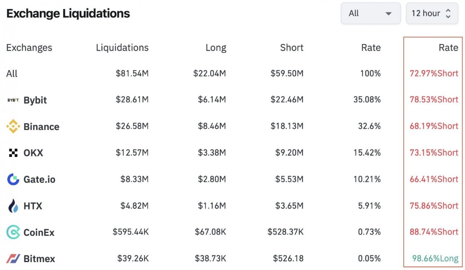Click the 12 hour up/down stepper arrows
Viewport: 465px width, 270px height.
[x=448, y=14]
